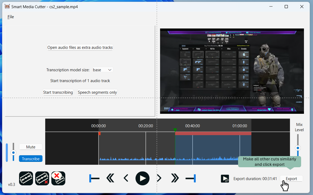The width and height of the screenshot is (313, 195).
Task: Jump to the start of the timeline
Action: (x=94, y=178)
